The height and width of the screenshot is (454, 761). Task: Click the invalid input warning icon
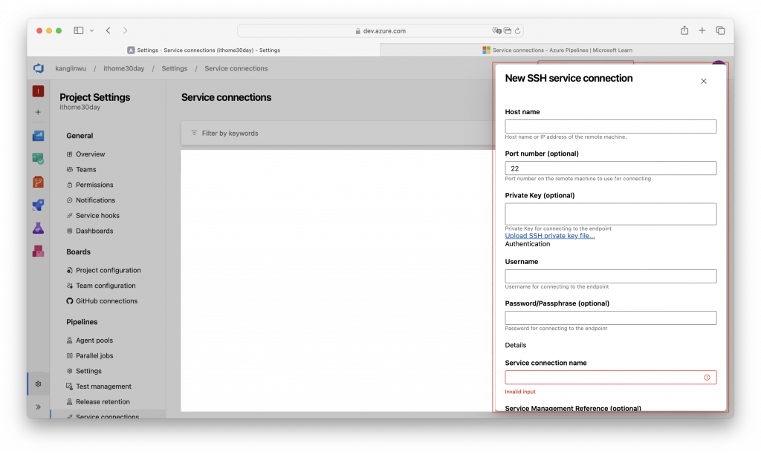pyautogui.click(x=707, y=378)
